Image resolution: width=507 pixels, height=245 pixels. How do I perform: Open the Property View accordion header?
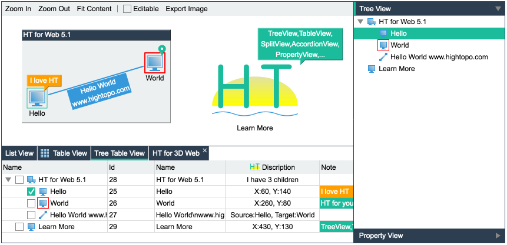[429, 236]
